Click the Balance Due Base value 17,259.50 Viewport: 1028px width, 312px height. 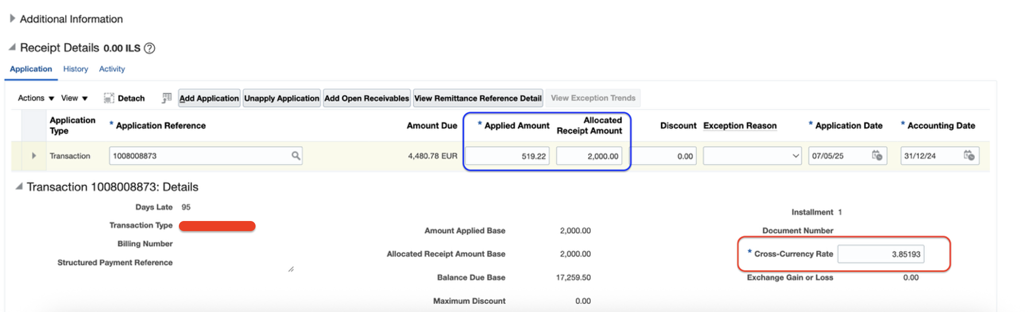tap(573, 277)
